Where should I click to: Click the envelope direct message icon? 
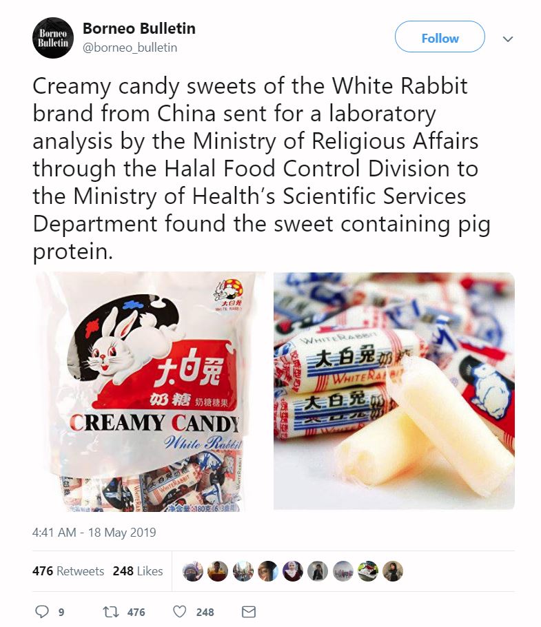point(249,612)
